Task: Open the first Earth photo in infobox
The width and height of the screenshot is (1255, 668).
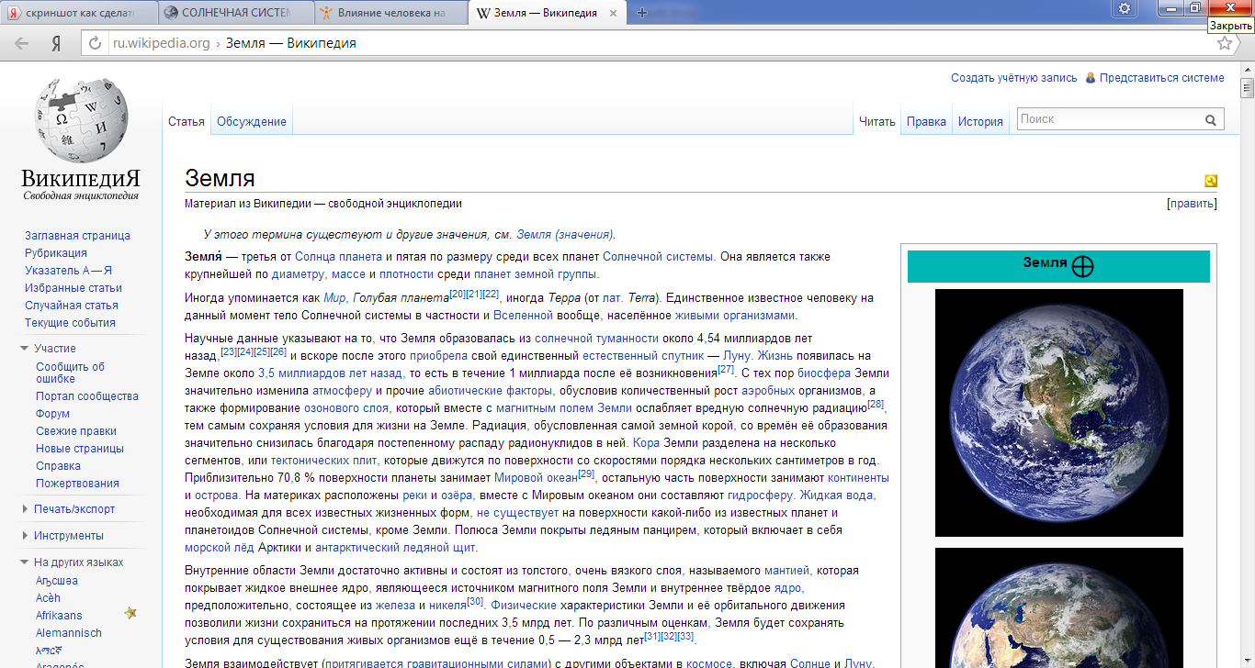Action: tap(1058, 413)
